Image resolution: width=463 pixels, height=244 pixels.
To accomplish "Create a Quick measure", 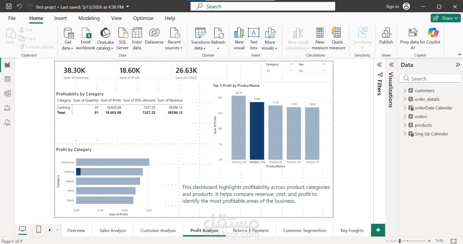I will tap(337, 39).
